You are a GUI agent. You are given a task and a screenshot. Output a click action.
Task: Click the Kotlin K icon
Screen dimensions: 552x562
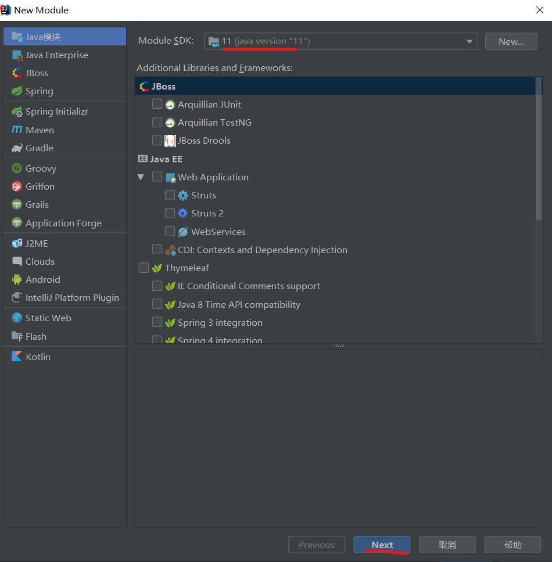[x=17, y=356]
